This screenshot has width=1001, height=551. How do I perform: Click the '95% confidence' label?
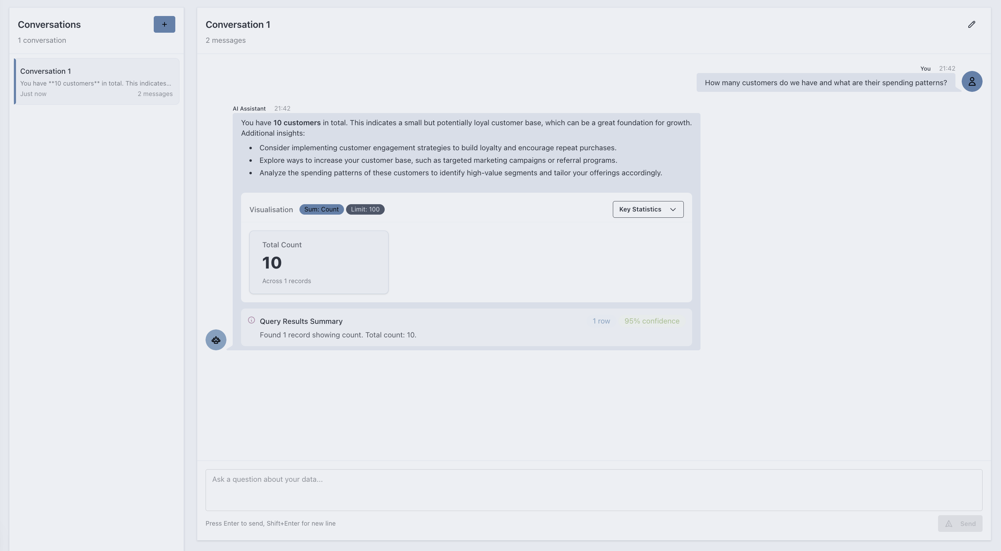coord(652,321)
